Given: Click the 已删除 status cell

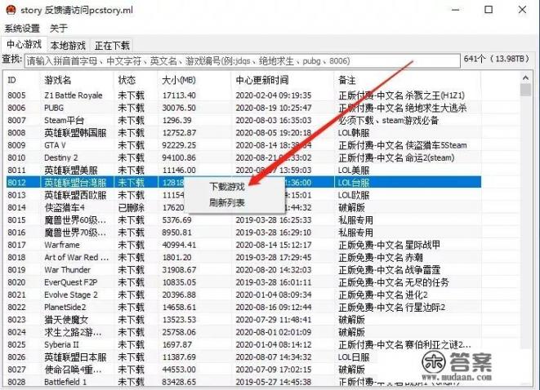Looking at the screenshot, I should 132,207.
